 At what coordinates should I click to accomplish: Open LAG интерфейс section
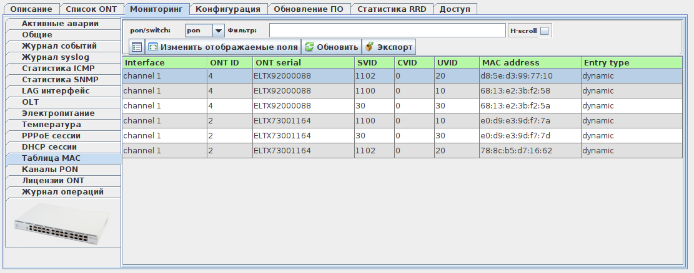(63, 91)
